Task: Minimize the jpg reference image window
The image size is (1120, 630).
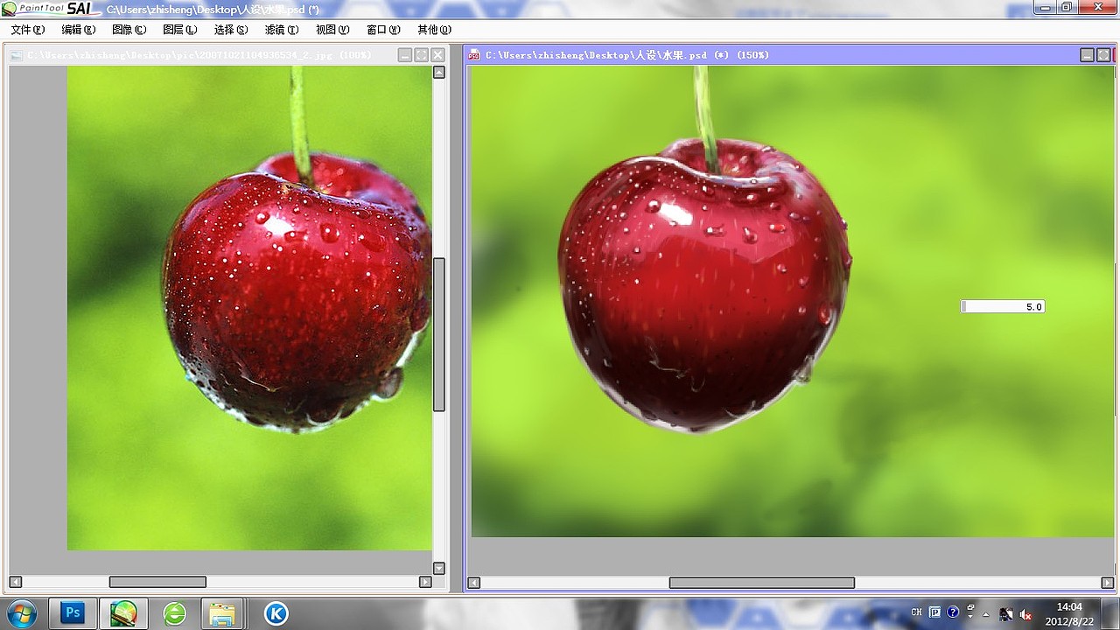Action: pos(405,55)
